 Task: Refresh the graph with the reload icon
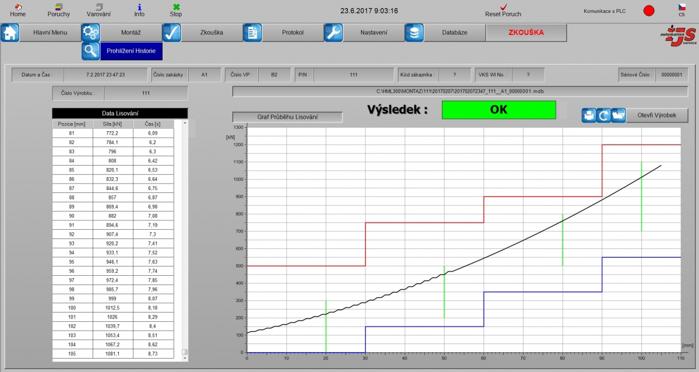pyautogui.click(x=603, y=115)
